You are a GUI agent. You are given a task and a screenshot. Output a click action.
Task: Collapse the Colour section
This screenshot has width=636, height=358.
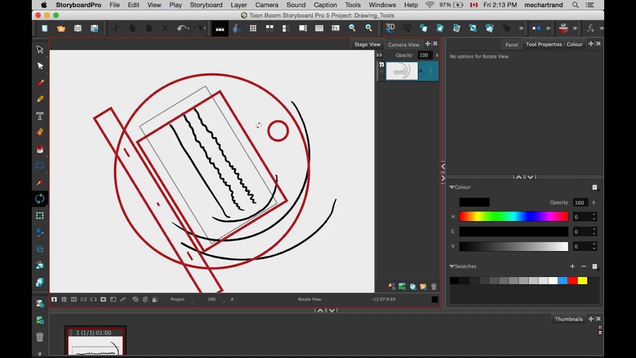(x=452, y=187)
